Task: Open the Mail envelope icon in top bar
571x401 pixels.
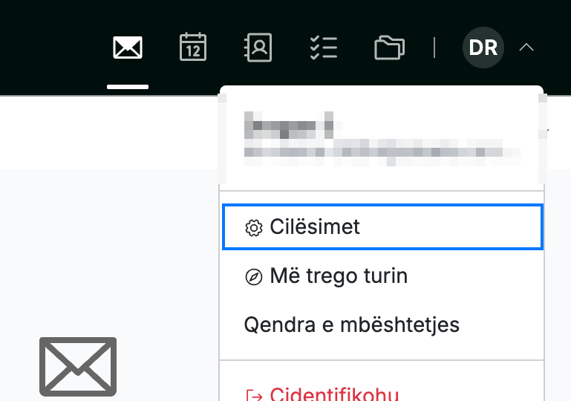Action: (128, 48)
